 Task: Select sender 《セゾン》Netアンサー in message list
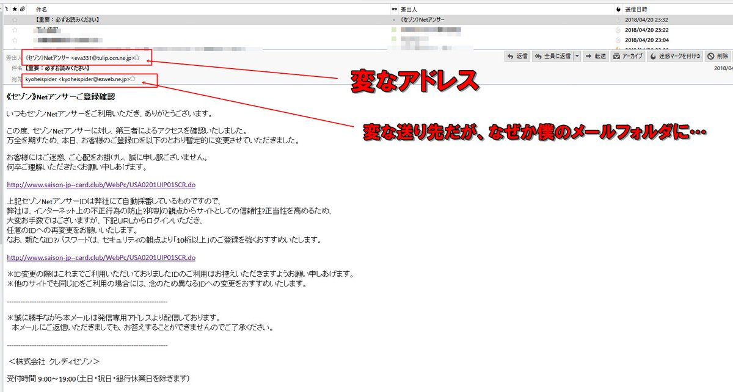tap(423, 20)
